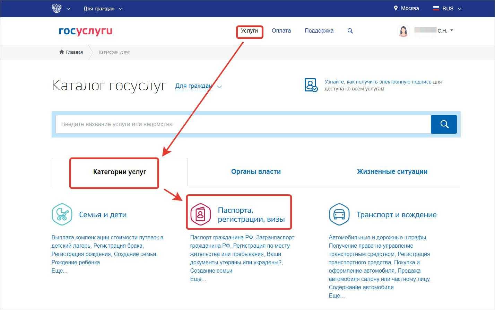Open "Создание семьи" link under Паспорта
The width and height of the screenshot is (495, 310).
pos(211,271)
